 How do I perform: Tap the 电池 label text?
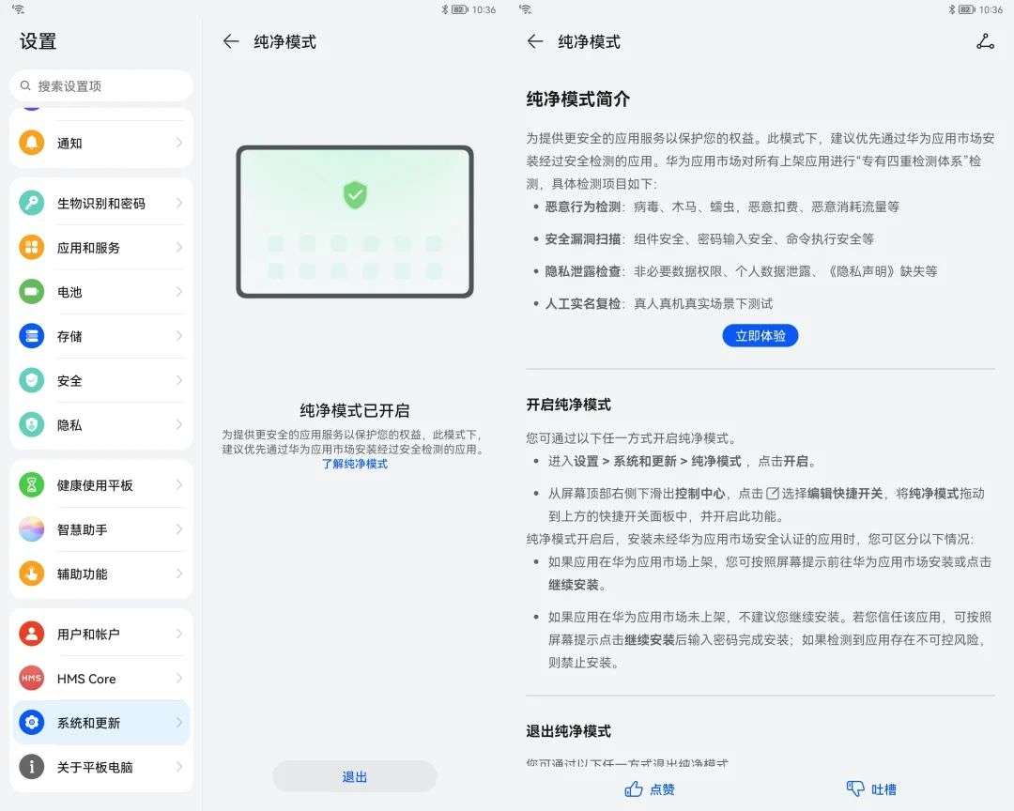tap(69, 292)
